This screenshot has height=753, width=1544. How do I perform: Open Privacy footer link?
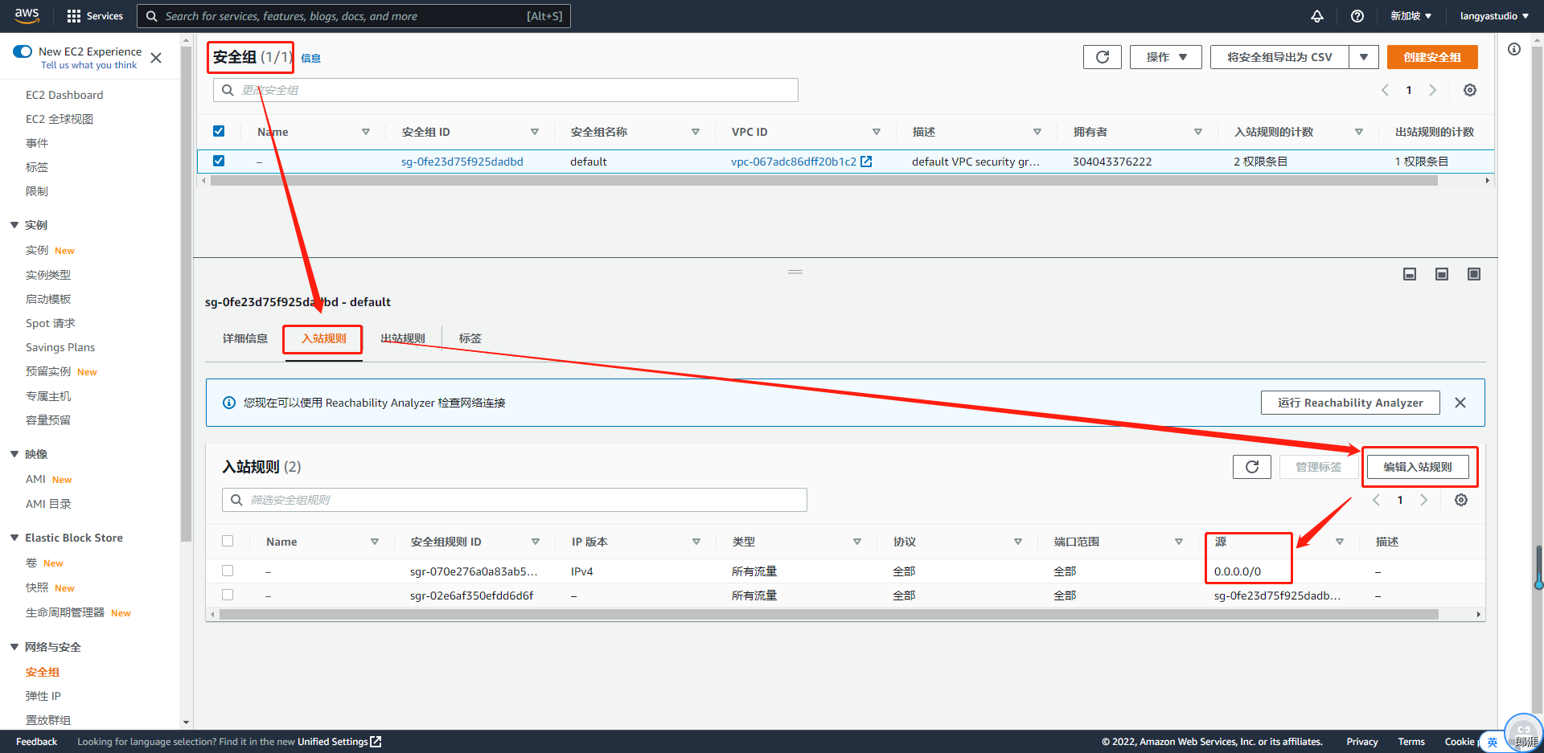coord(1362,742)
